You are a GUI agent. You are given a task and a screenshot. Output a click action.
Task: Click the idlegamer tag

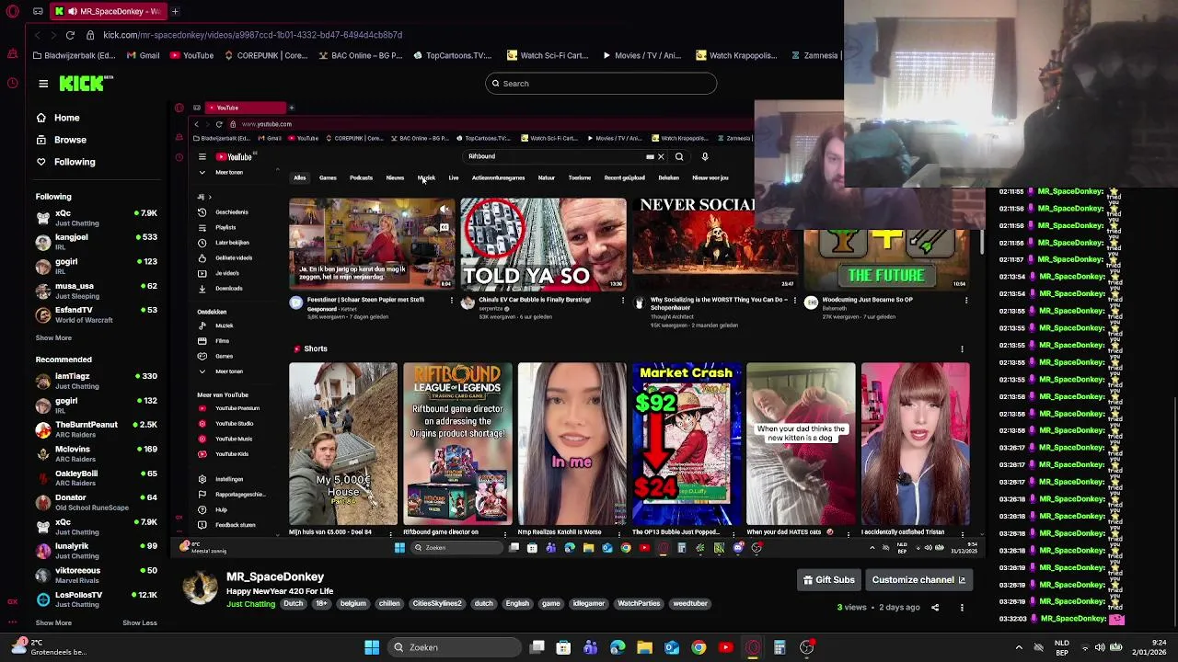pyautogui.click(x=588, y=604)
